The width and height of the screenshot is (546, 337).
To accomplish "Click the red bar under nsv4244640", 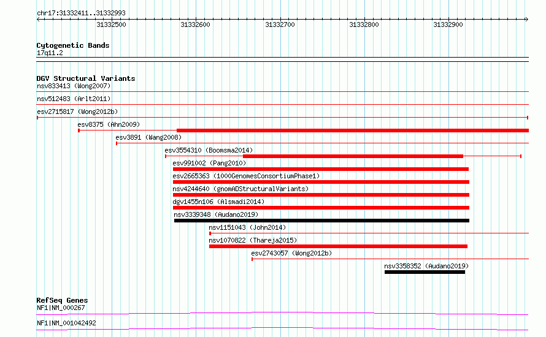I will click(321, 195).
